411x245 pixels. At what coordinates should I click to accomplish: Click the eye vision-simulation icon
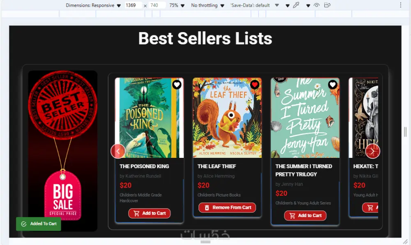316,5
